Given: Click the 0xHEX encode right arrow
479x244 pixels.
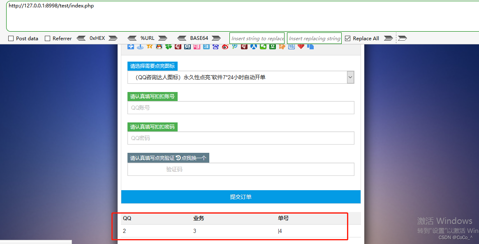Looking at the screenshot, I should (x=113, y=38).
